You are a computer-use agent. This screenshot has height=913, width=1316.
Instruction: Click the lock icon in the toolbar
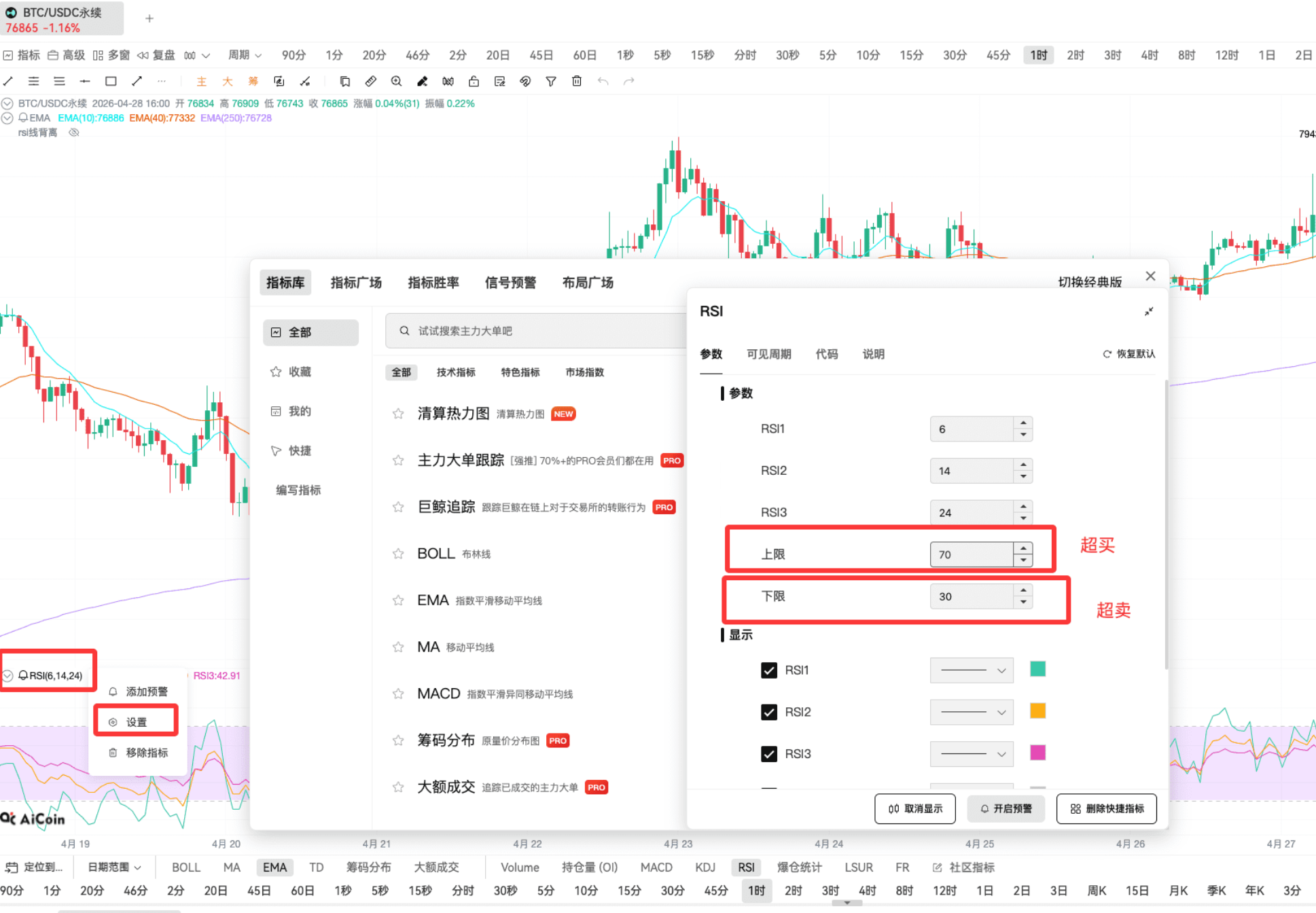click(474, 82)
